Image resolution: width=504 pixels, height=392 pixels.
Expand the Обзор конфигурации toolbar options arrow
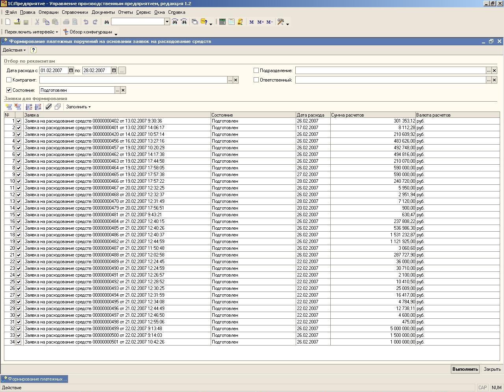(x=116, y=34)
